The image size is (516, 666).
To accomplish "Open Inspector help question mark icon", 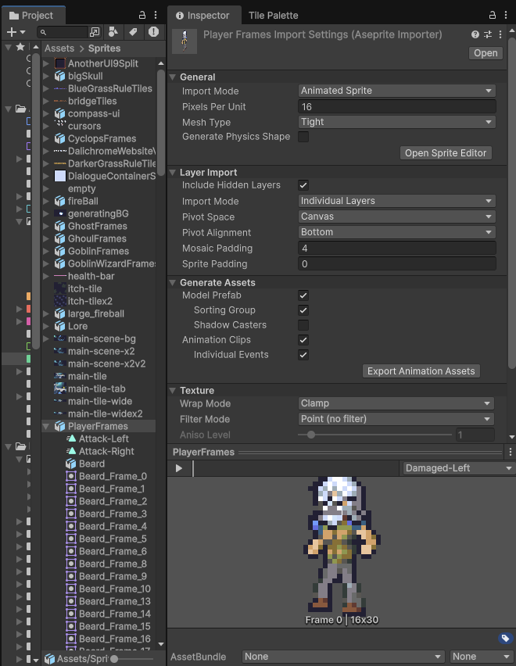I will point(475,35).
